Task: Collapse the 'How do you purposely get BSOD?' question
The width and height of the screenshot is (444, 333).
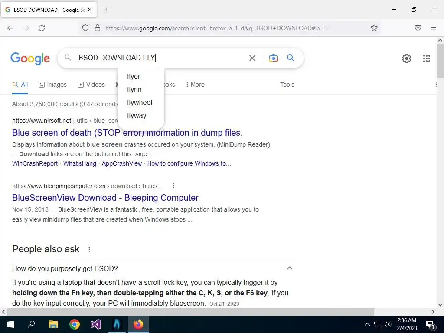Action: 289,268
